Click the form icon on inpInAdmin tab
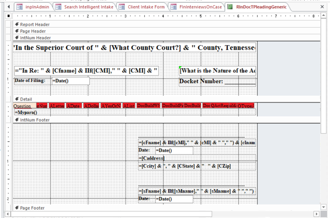 point(19,7)
